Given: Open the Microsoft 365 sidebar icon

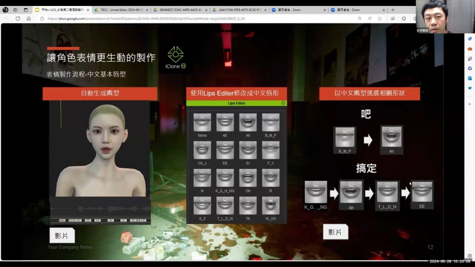Looking at the screenshot, I should pyautogui.click(x=470, y=68).
